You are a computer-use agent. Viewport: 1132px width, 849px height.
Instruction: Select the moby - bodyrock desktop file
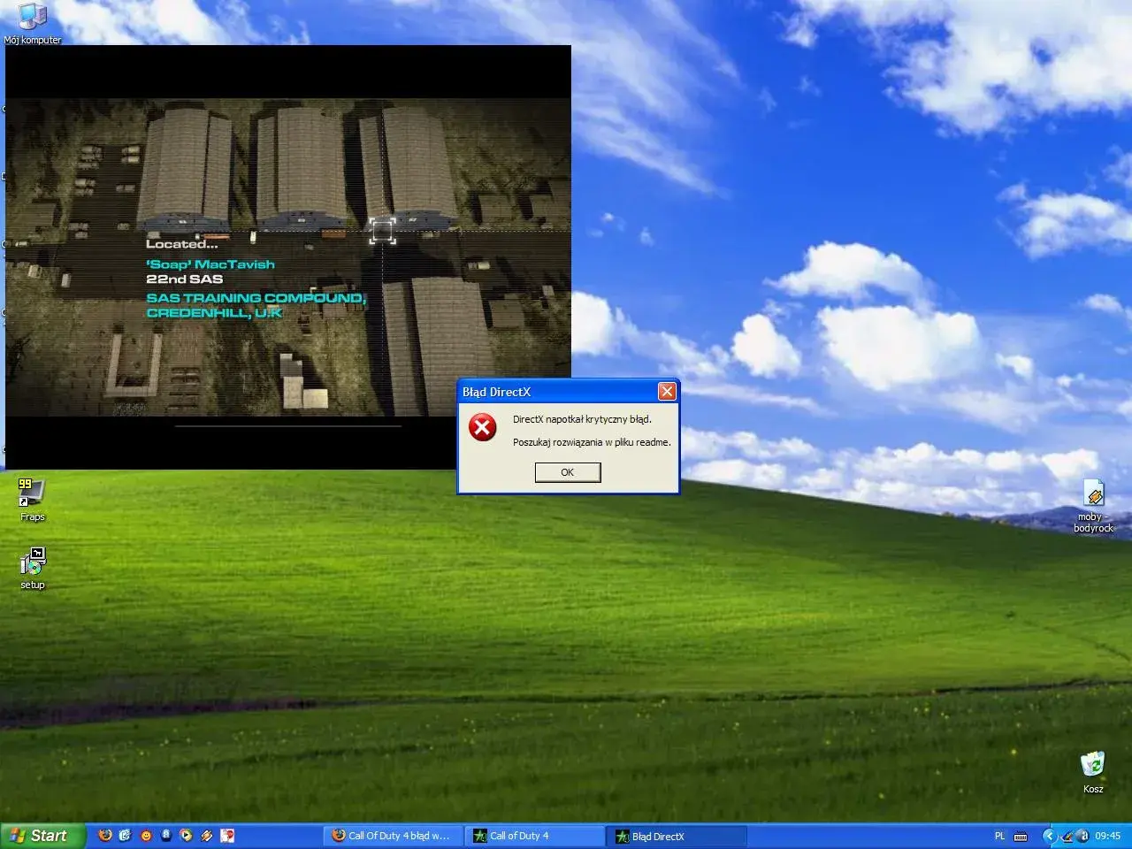[x=1094, y=507]
